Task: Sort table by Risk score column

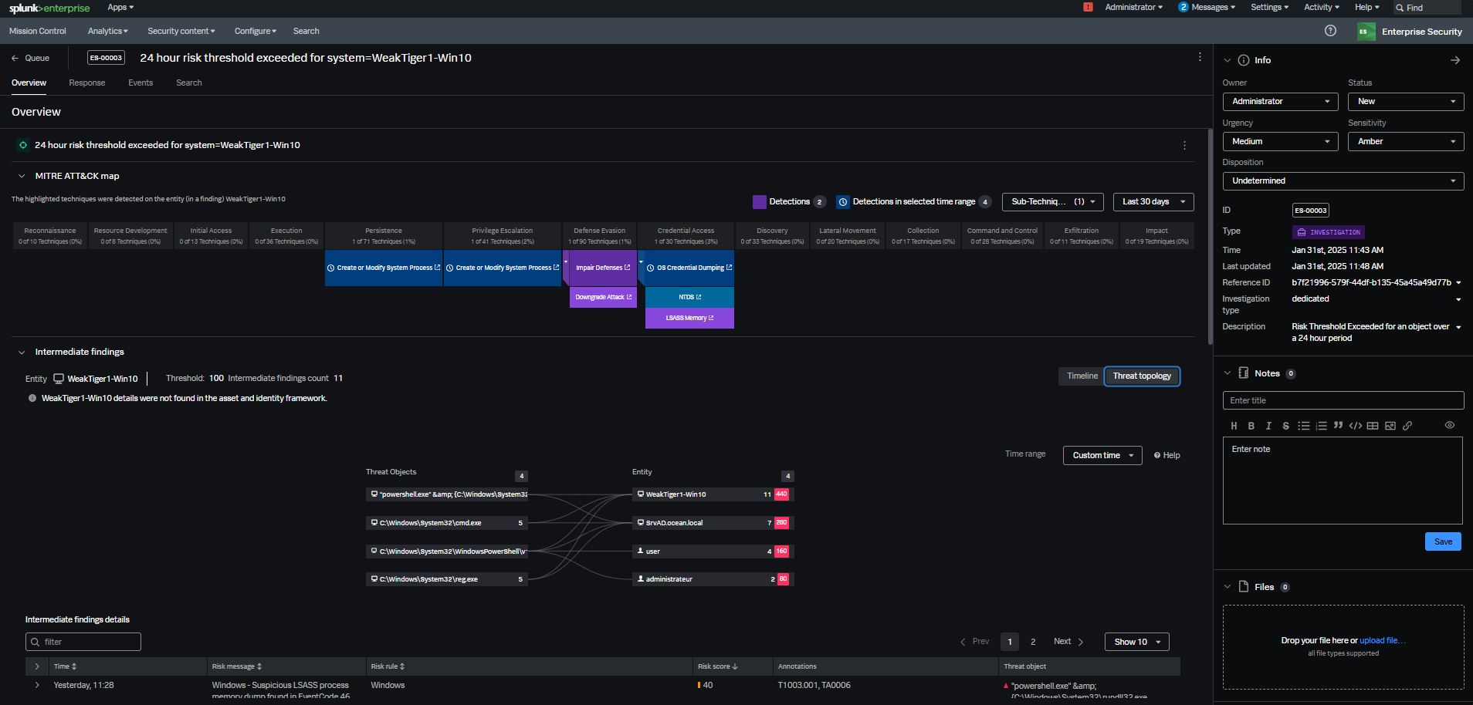Action: point(717,666)
